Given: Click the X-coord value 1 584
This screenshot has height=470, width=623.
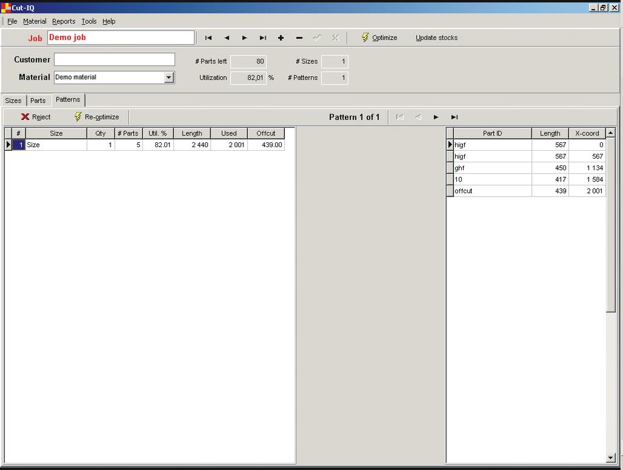Looking at the screenshot, I should (x=587, y=179).
